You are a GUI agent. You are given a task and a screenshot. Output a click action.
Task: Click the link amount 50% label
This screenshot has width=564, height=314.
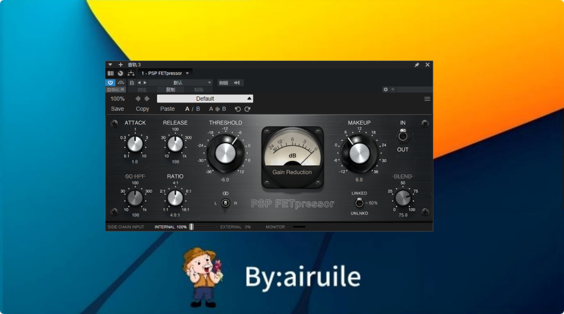point(373,203)
